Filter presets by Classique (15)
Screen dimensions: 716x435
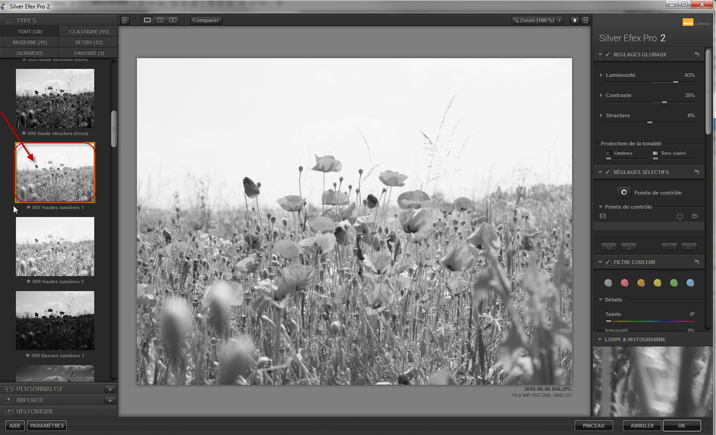click(x=89, y=31)
